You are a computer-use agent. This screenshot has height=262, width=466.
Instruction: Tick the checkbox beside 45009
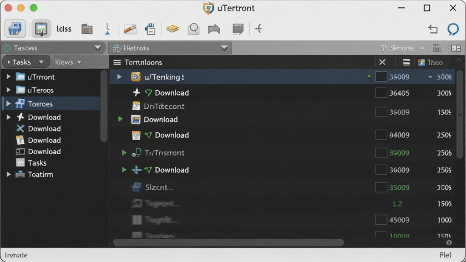coord(381,220)
